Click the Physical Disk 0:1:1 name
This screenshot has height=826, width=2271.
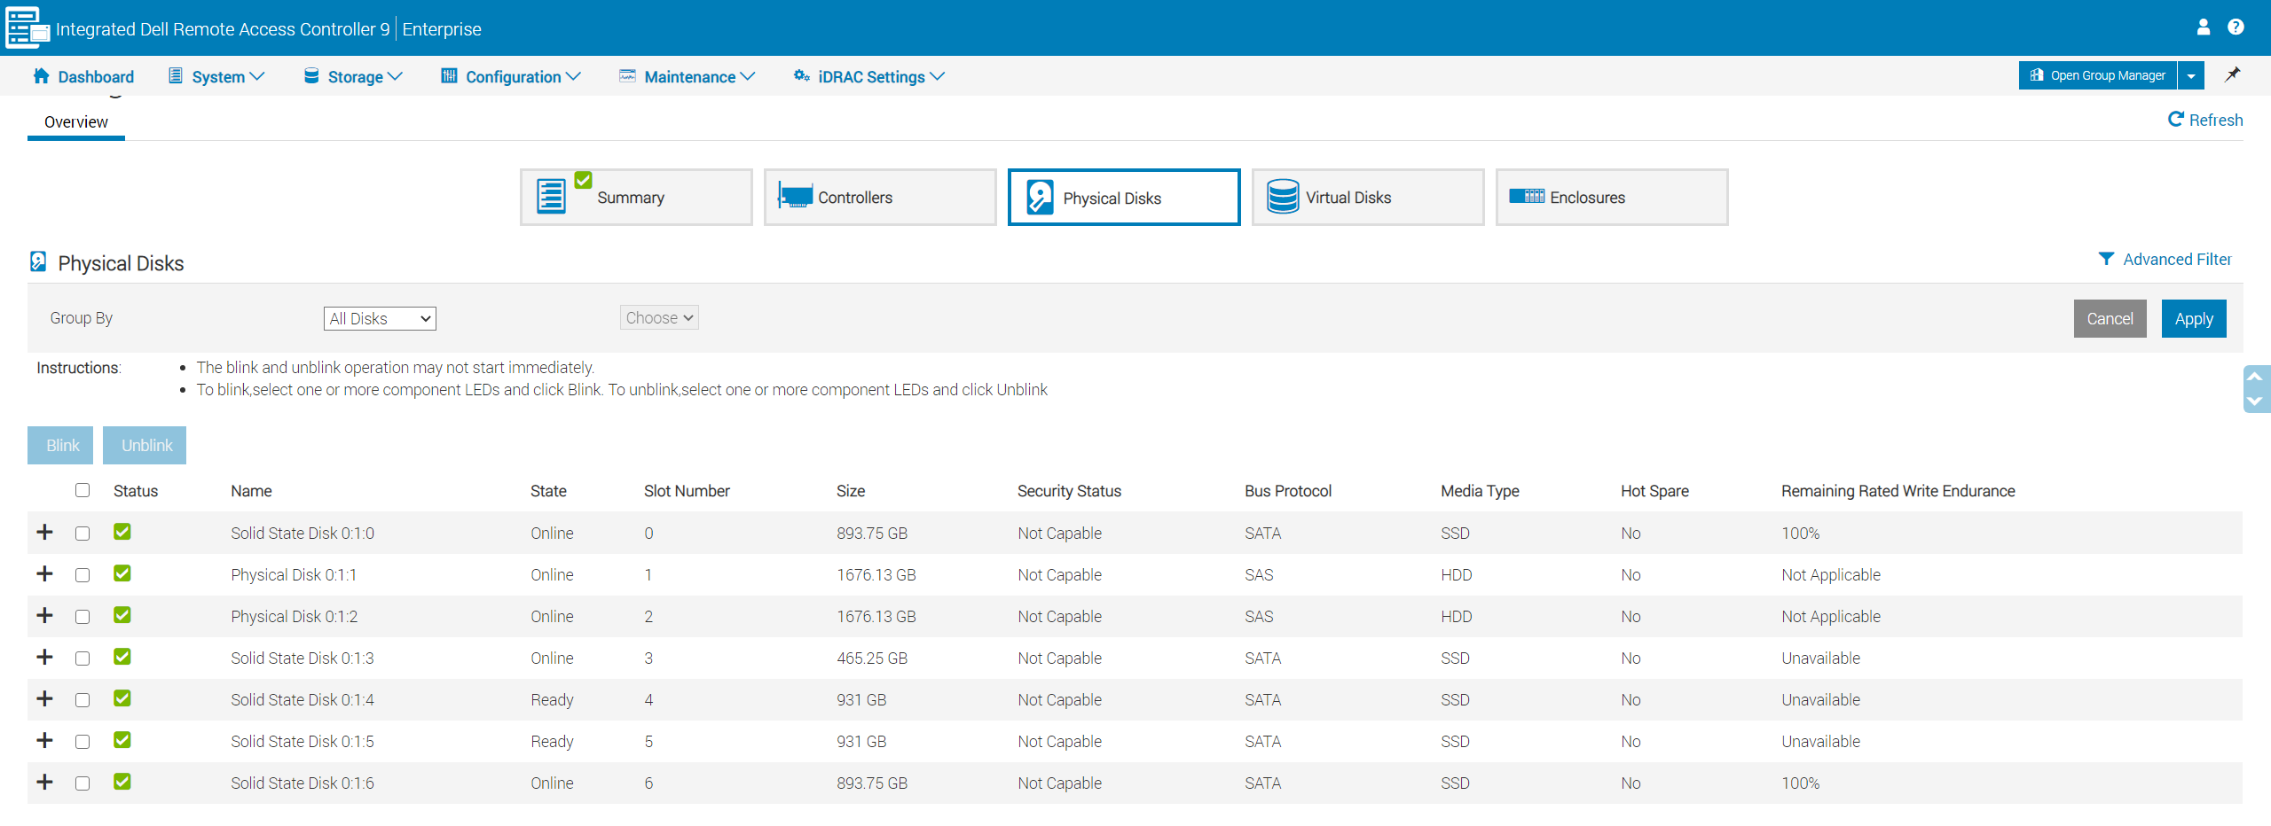point(294,575)
